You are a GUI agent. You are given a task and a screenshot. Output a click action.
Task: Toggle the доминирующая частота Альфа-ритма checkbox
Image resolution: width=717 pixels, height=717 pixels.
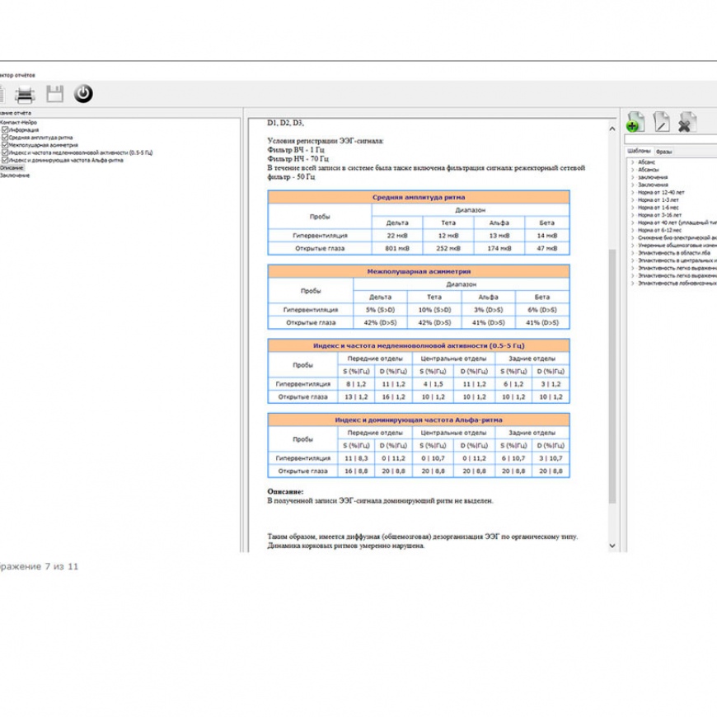pos(5,160)
